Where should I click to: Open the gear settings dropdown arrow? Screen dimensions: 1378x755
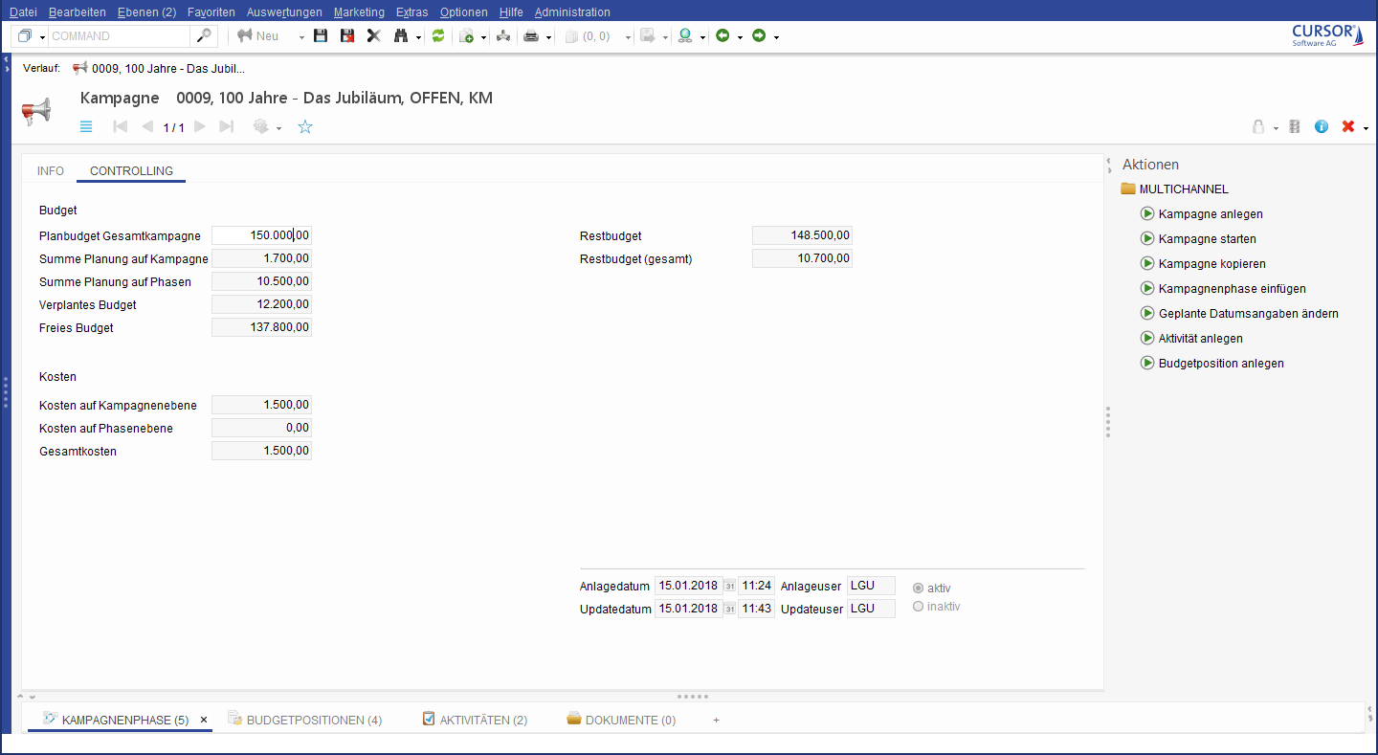coord(278,128)
